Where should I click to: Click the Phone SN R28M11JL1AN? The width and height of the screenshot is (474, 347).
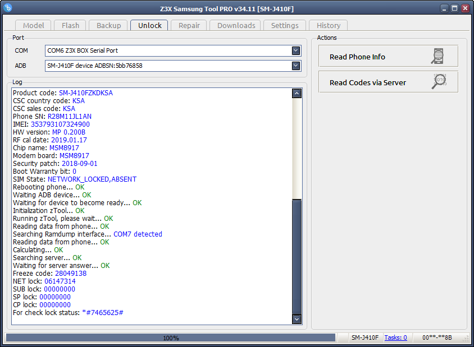tap(70, 117)
